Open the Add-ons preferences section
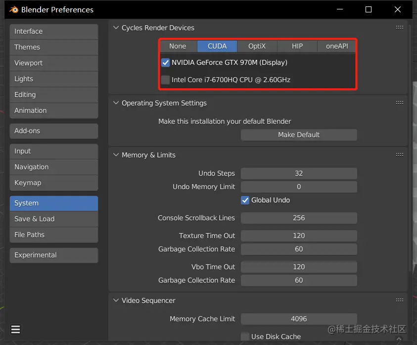The image size is (417, 345). (x=54, y=131)
